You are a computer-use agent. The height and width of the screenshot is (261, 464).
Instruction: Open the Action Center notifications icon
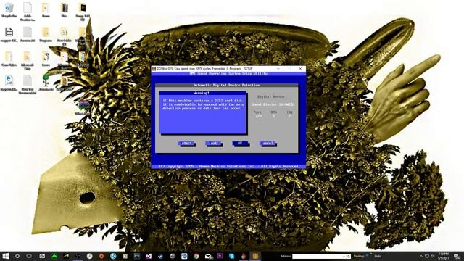457,256
